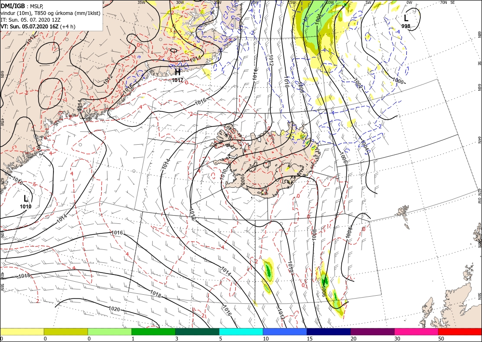The width and height of the screenshot is (482, 342).
Task: Click the olive yellow legend color swatch
Action: pyautogui.click(x=66, y=331)
